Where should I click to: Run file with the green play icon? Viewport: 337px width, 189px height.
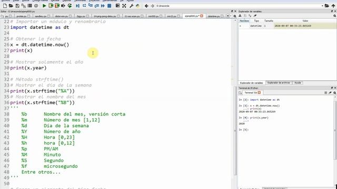tap(44, 6)
